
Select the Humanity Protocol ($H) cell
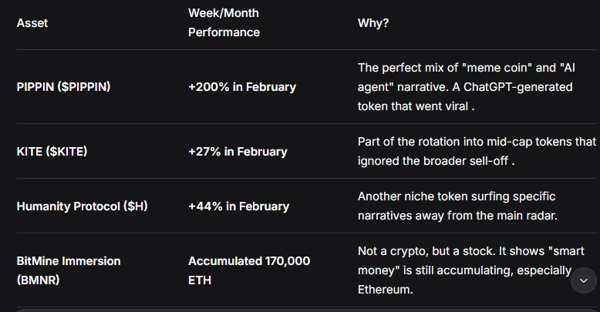tap(76, 206)
